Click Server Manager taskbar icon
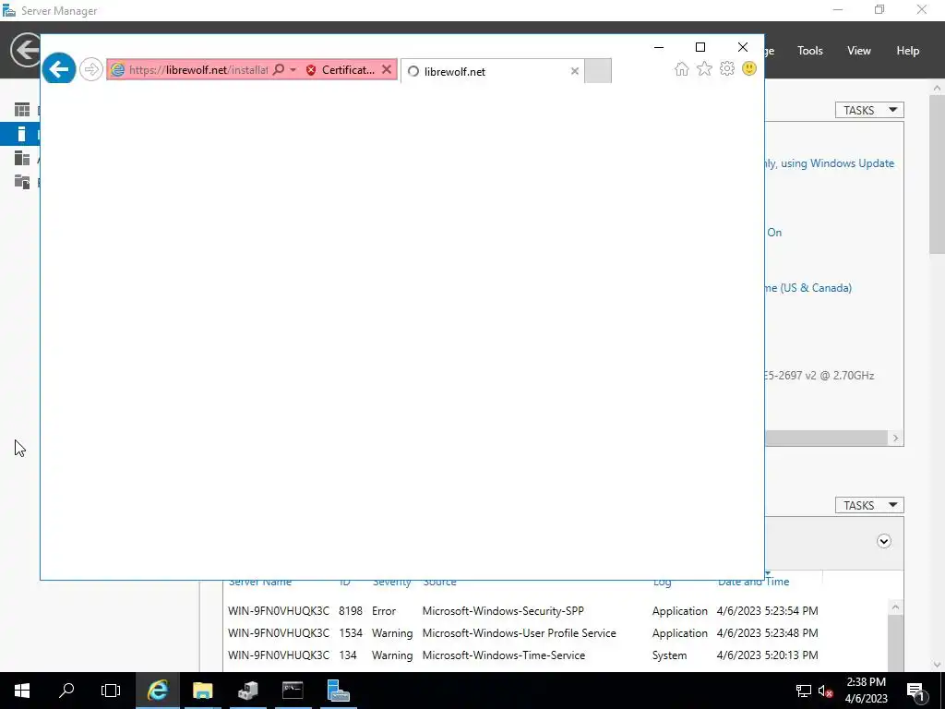 coord(338,691)
